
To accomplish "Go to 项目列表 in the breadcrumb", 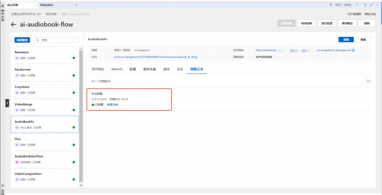I will [51, 14].
